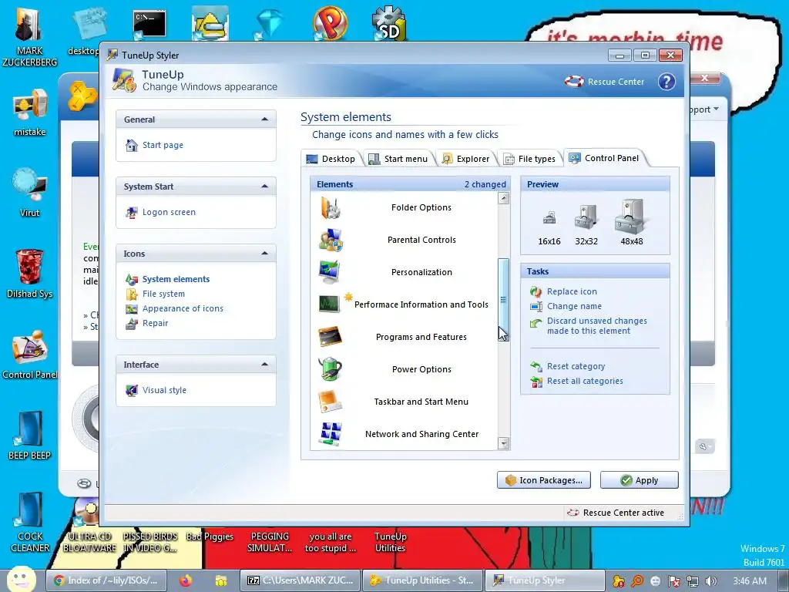Viewport: 789px width, 592px height.
Task: Open Appearance of icons
Action: pos(183,308)
